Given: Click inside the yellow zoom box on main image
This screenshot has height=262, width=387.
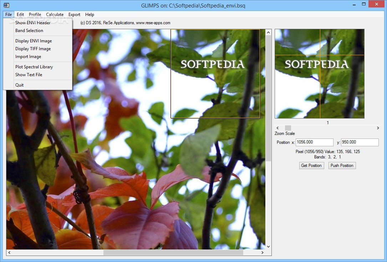Looking at the screenshot, I should click(x=215, y=74).
